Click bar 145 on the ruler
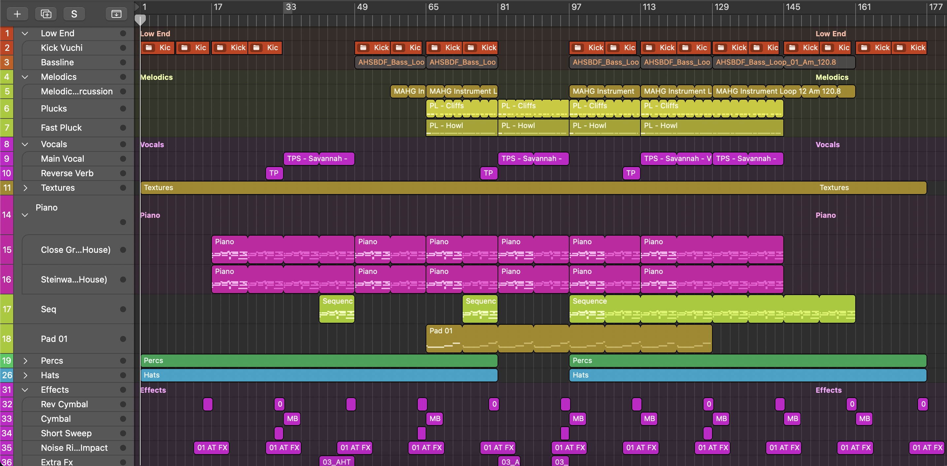 point(793,7)
